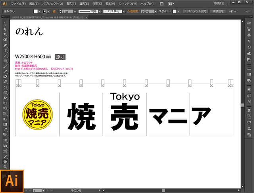Open the Swatches panel
This screenshot has height=193, width=254.
[249, 23]
